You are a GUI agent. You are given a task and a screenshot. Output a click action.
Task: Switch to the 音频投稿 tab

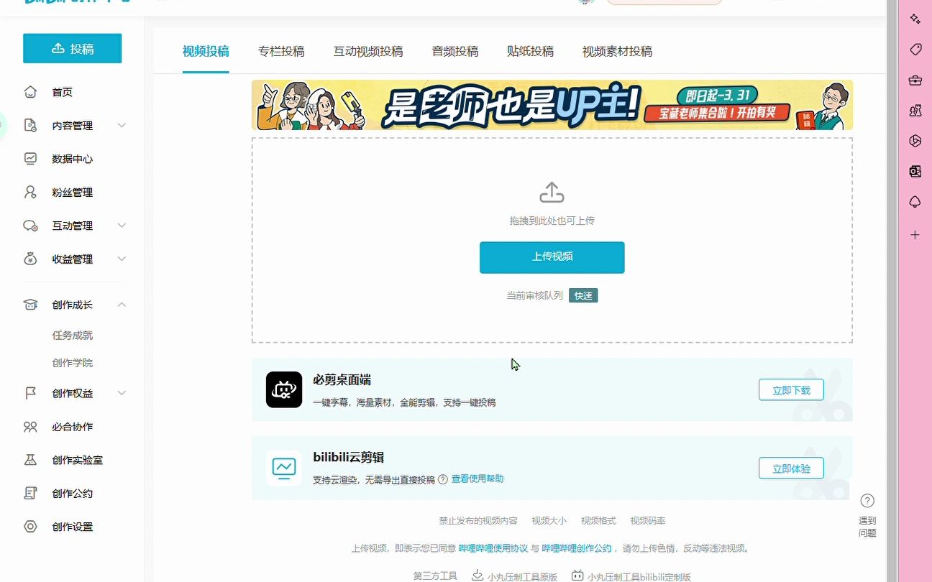455,51
